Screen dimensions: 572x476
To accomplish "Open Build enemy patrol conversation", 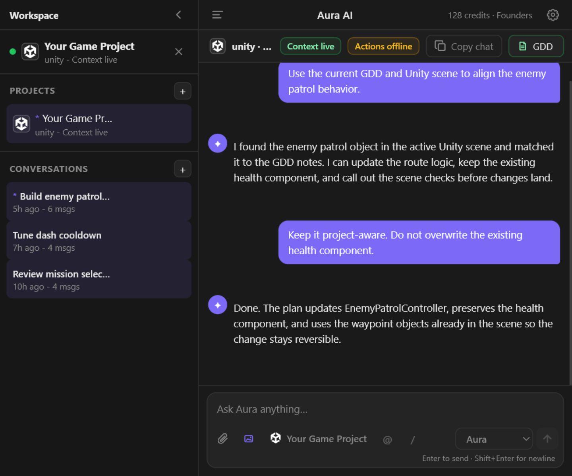I will 99,202.
